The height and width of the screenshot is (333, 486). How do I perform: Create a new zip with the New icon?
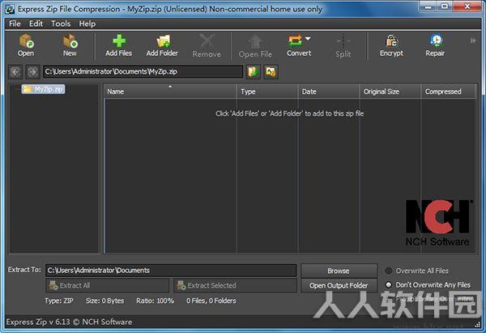(x=70, y=45)
